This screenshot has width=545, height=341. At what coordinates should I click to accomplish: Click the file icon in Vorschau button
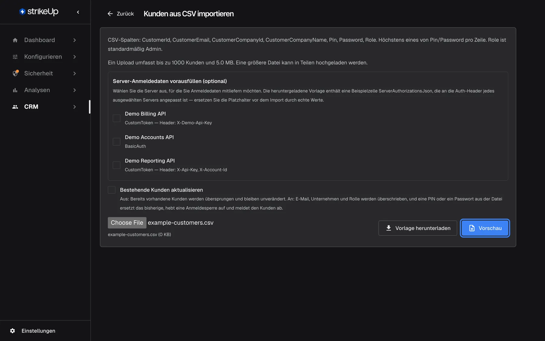coord(472,228)
